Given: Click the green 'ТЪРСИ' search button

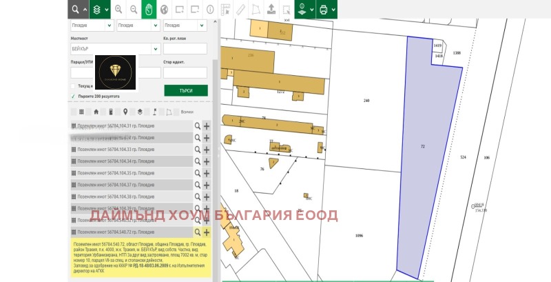Looking at the screenshot, I should pos(185,91).
